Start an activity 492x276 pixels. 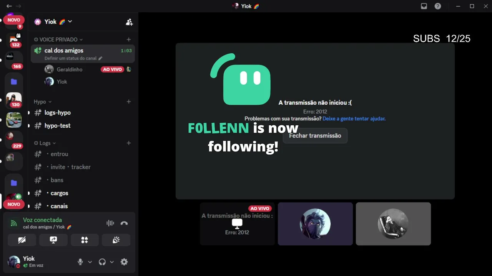coord(85,240)
